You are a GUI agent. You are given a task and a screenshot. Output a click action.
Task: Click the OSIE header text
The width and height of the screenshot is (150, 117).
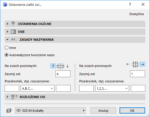21,32
